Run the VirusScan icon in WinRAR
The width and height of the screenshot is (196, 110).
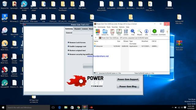click(154, 32)
